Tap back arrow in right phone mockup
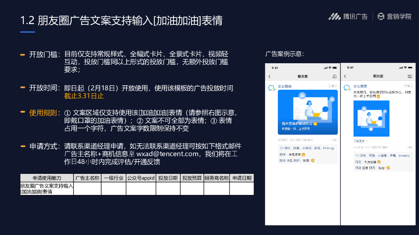 (x=345, y=76)
